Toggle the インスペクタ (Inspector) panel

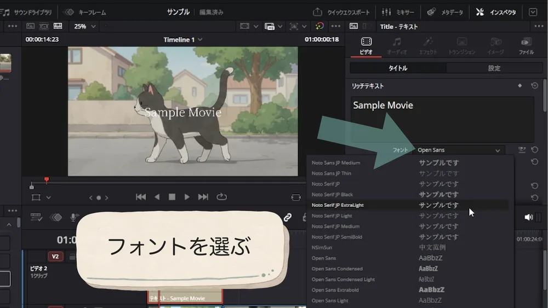[496, 12]
